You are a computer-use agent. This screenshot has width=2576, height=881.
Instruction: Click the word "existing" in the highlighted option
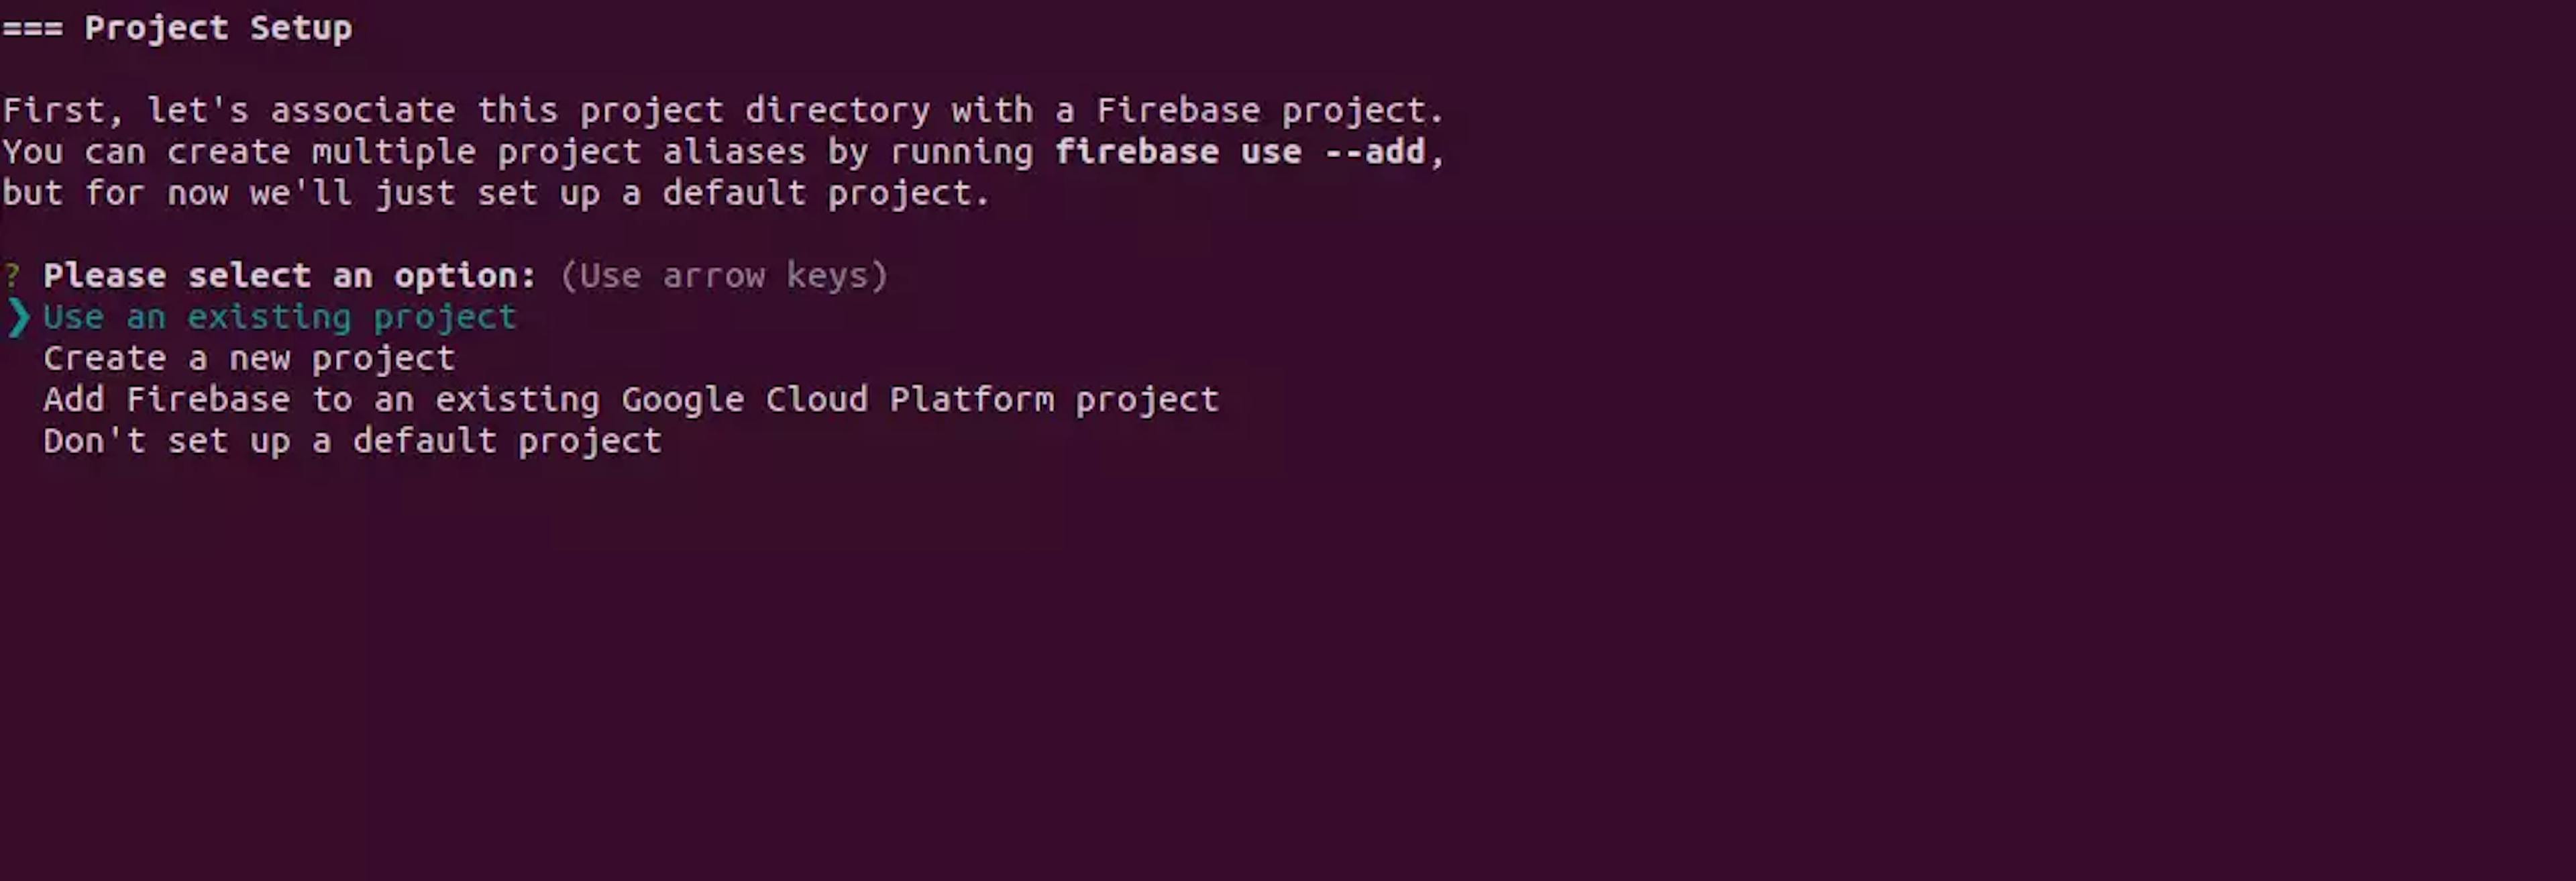(269, 317)
